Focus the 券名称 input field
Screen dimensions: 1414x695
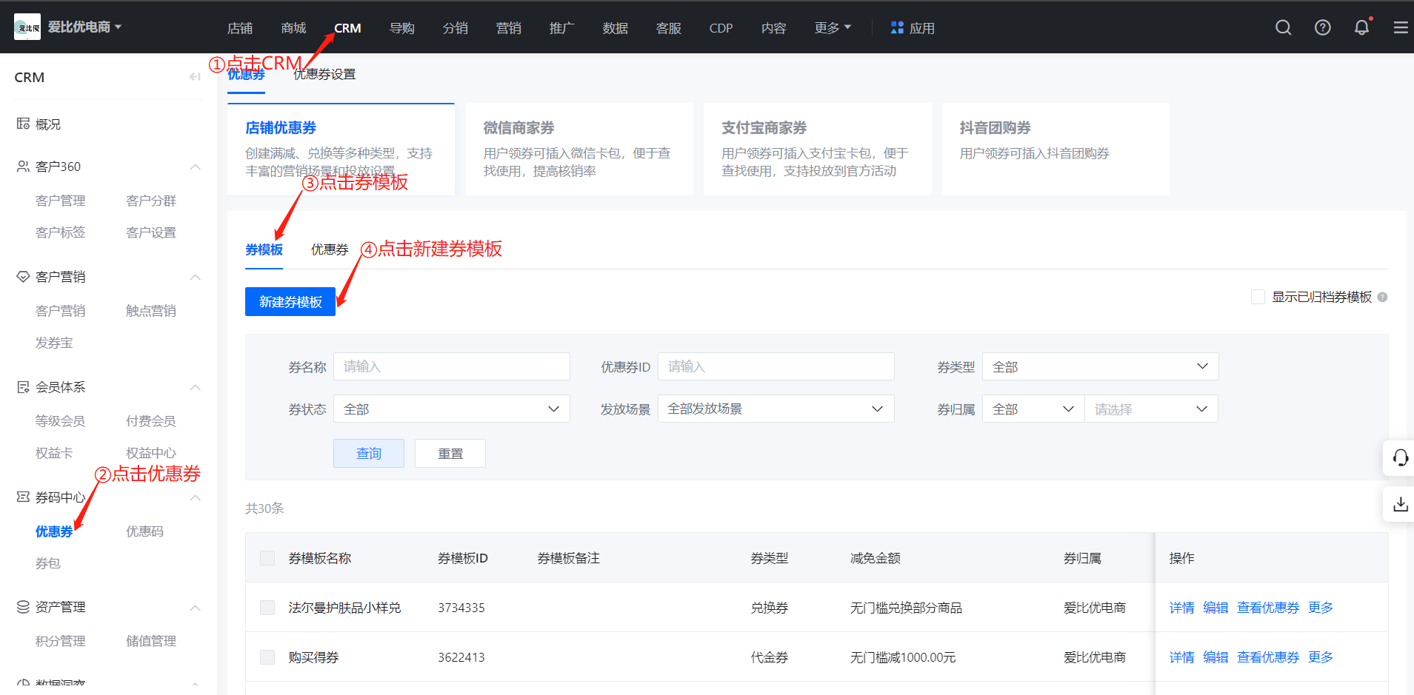click(x=451, y=366)
